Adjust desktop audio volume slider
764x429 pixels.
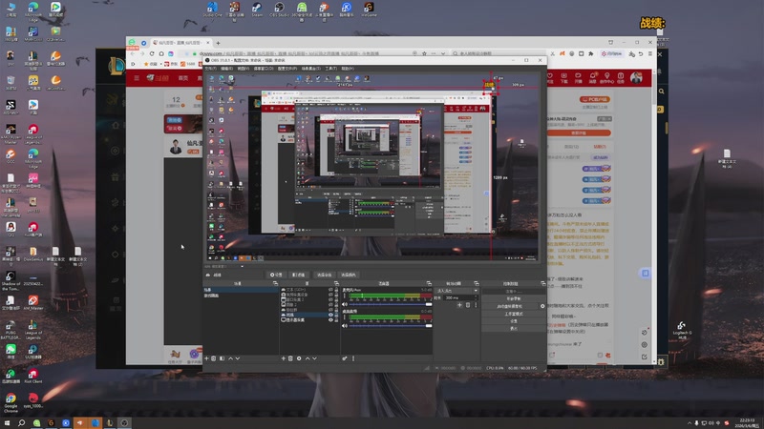pos(391,326)
